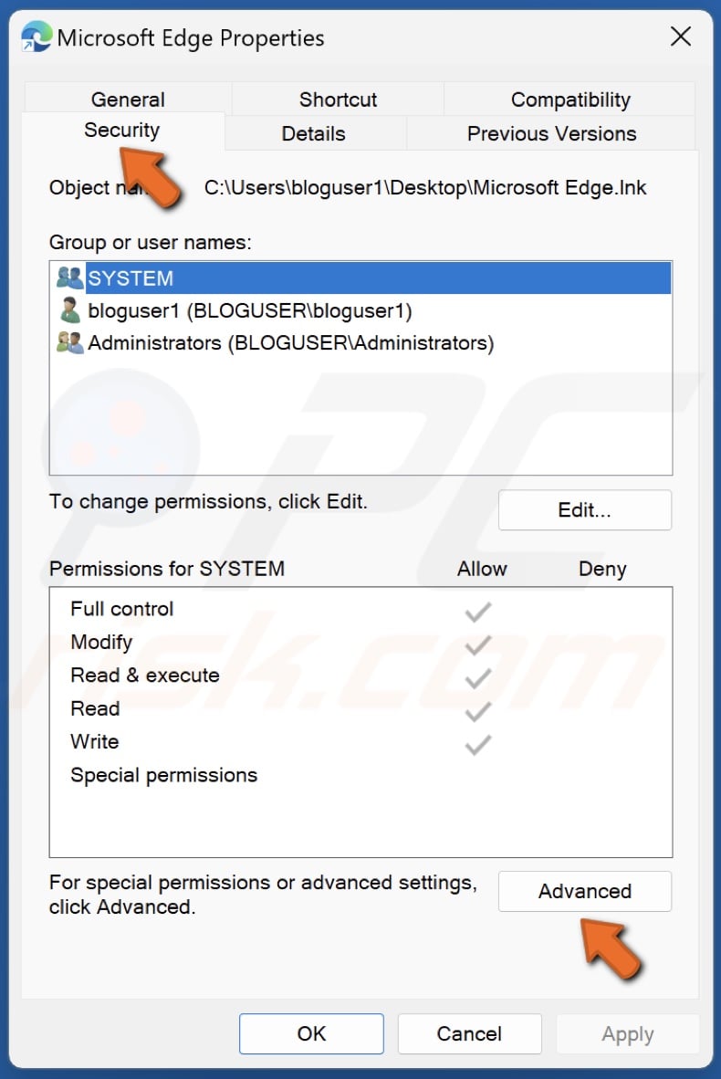This screenshot has width=721, height=1079.
Task: Select the Security tab
Action: tap(121, 130)
